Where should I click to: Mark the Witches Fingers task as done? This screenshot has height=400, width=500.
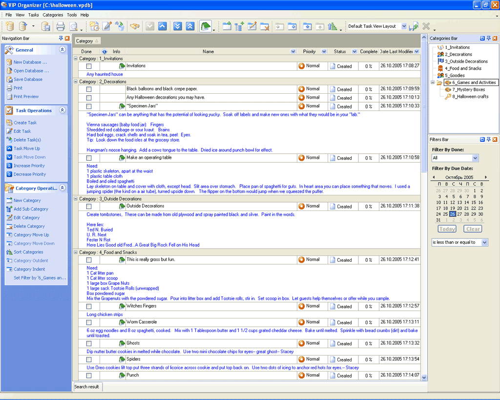pyautogui.click(x=89, y=306)
